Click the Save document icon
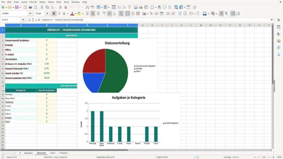This screenshot has height=159, width=283. click(17, 7)
